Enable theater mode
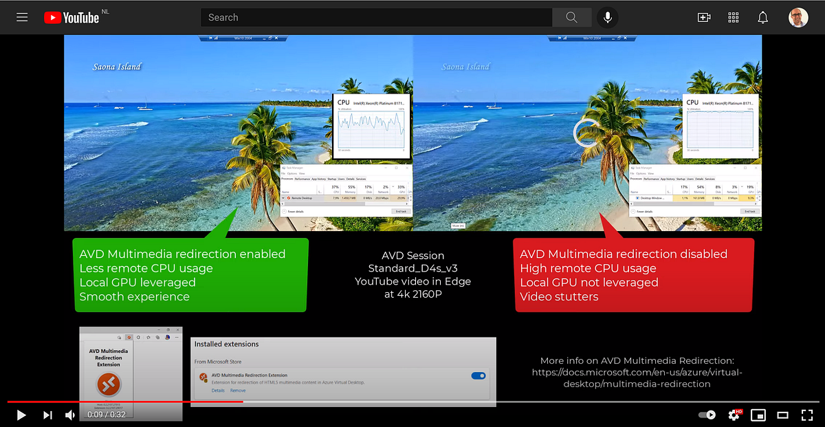This screenshot has height=427, width=825. (782, 415)
